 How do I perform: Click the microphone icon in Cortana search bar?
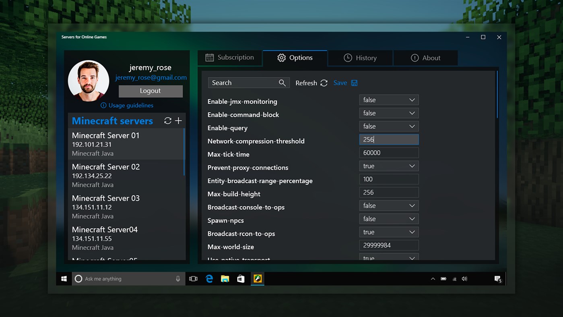(178, 278)
